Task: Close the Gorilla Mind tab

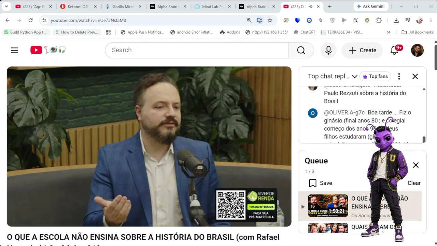Action: 140,6
